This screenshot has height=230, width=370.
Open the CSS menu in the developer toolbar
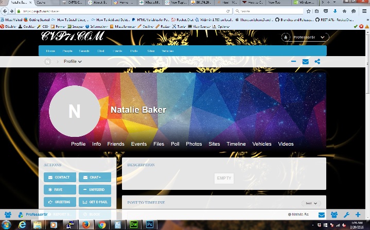43,26
